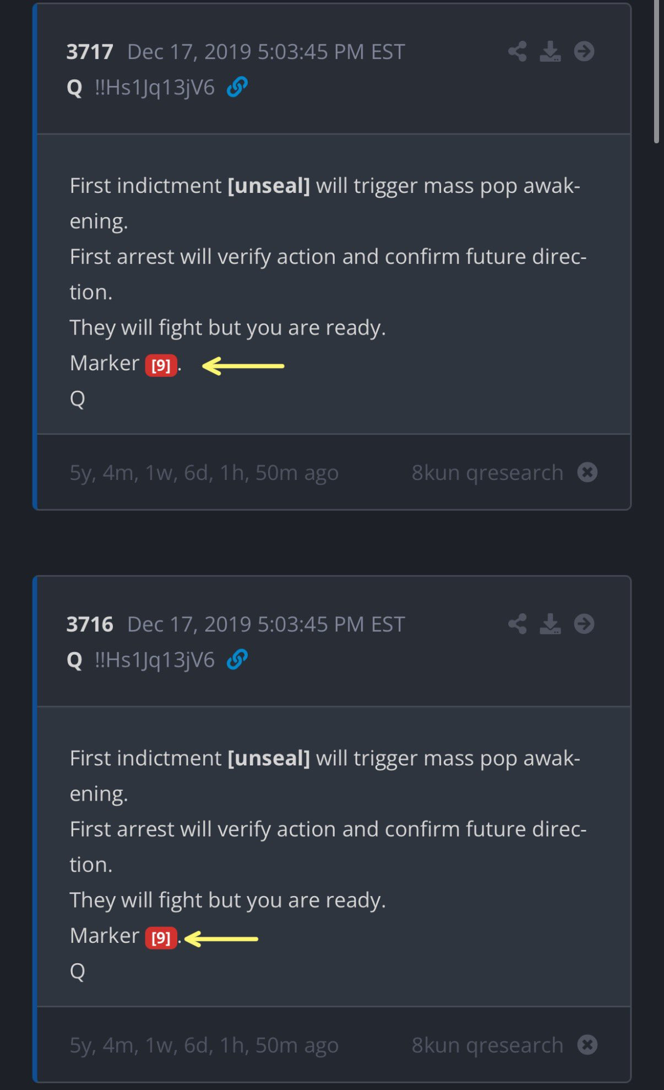Download post 3716 as image
664x1090 pixels.
coord(550,624)
